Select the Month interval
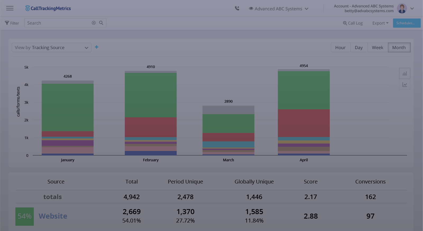Image resolution: width=423 pixels, height=231 pixels. [x=399, y=48]
